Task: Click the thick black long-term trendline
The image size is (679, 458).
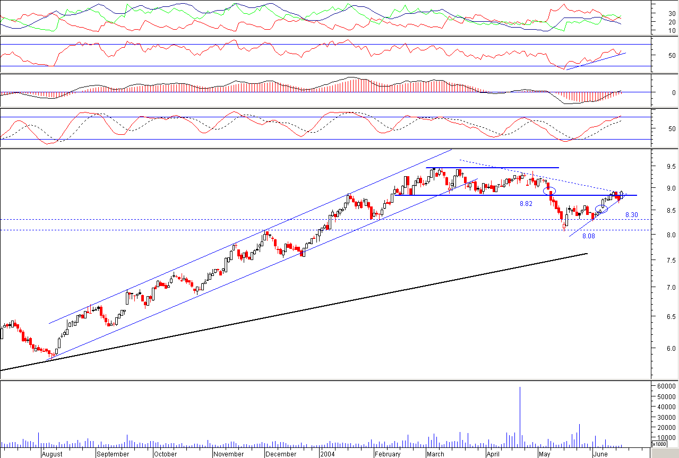Action: (294, 312)
